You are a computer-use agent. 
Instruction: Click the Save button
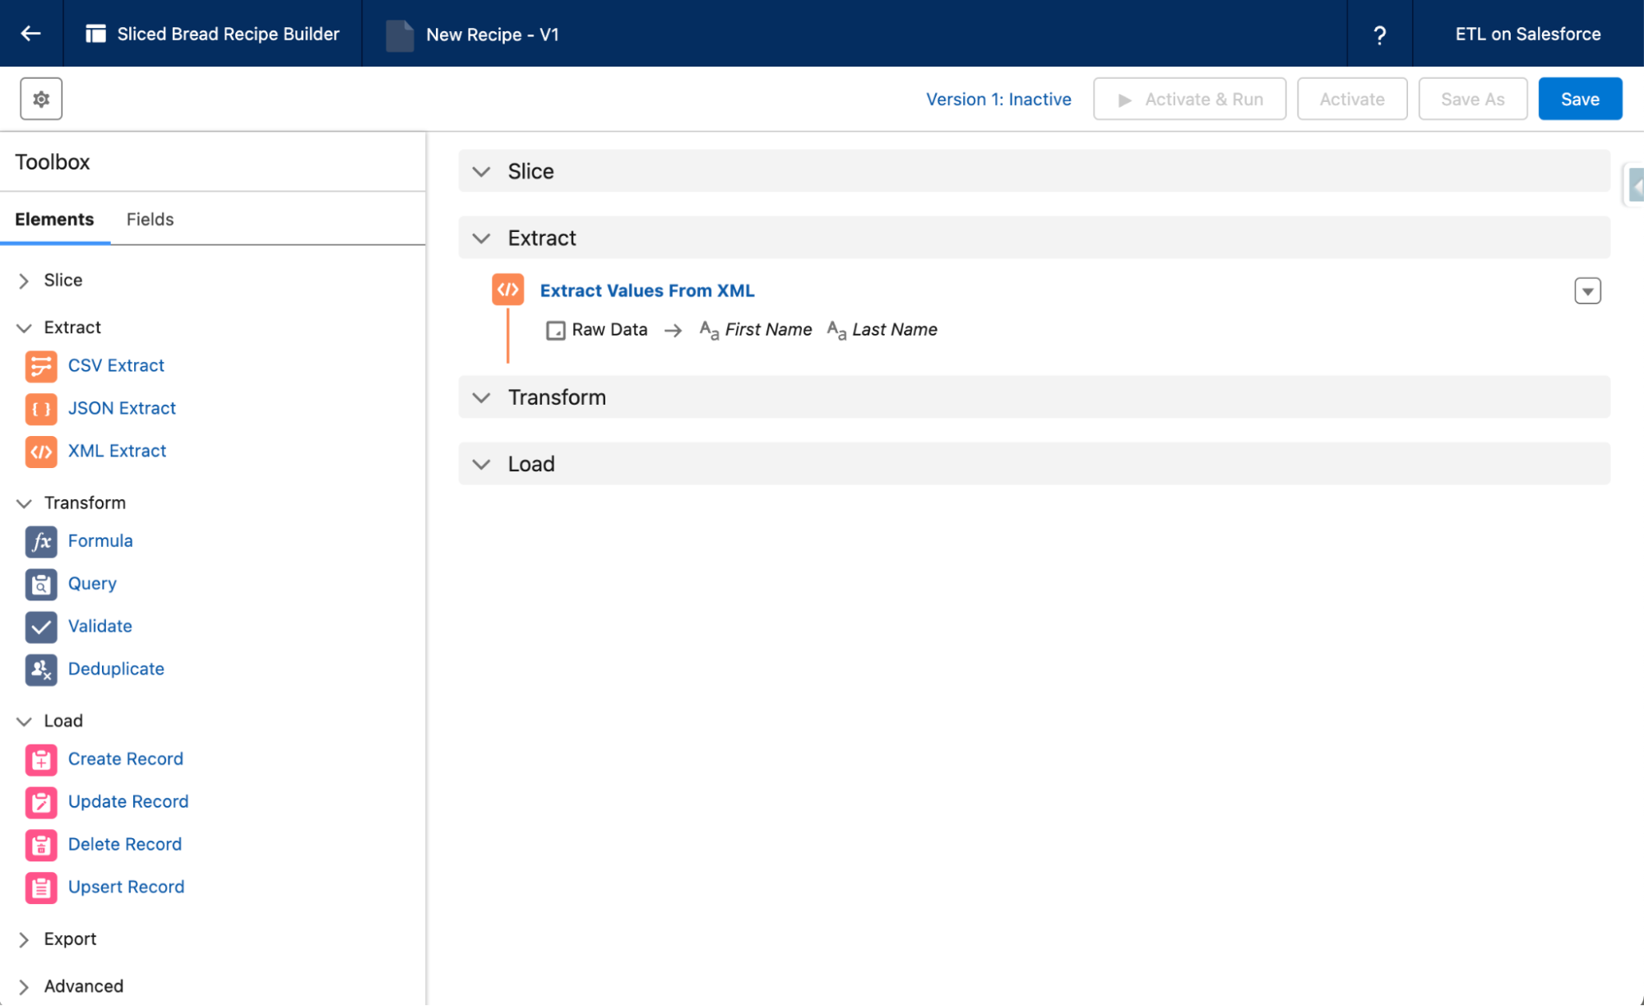click(x=1579, y=100)
